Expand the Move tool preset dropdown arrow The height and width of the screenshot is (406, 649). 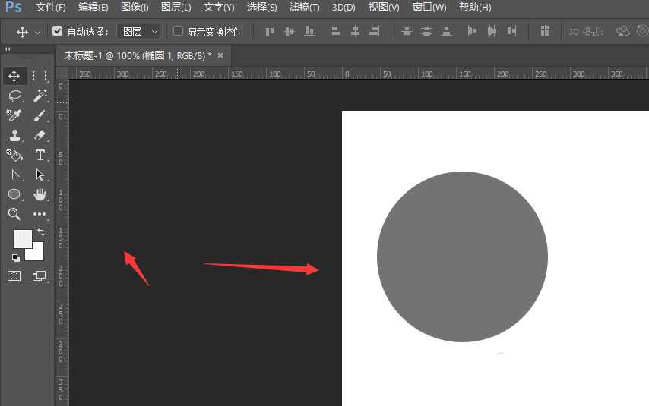point(37,33)
